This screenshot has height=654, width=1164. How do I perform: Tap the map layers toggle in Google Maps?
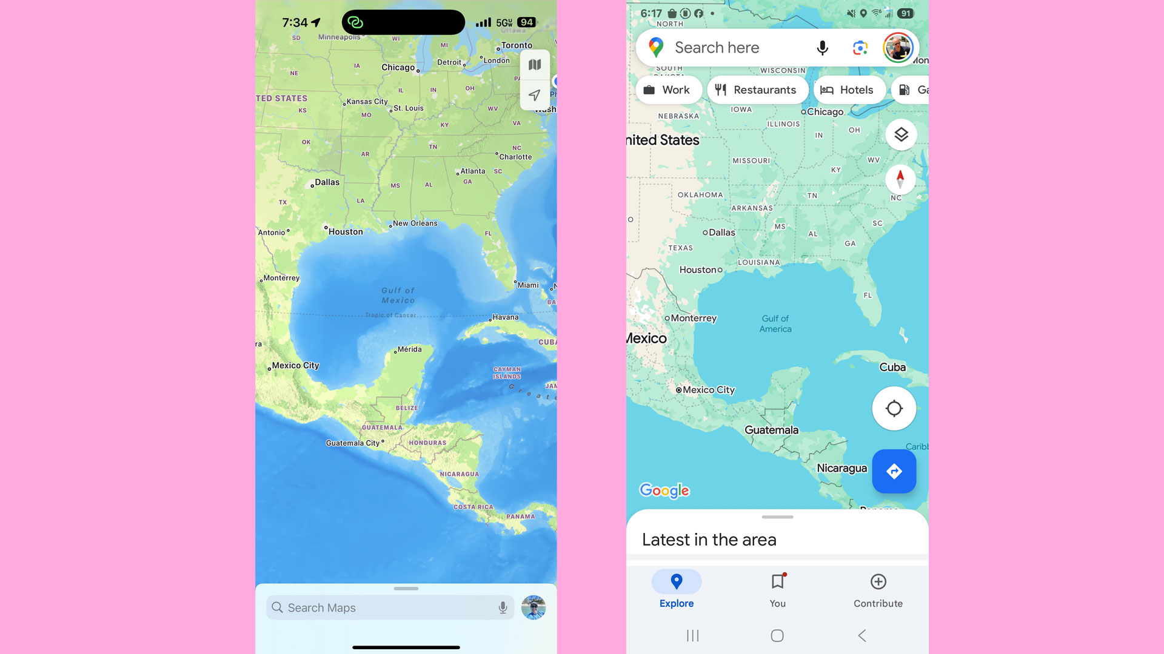[901, 134]
